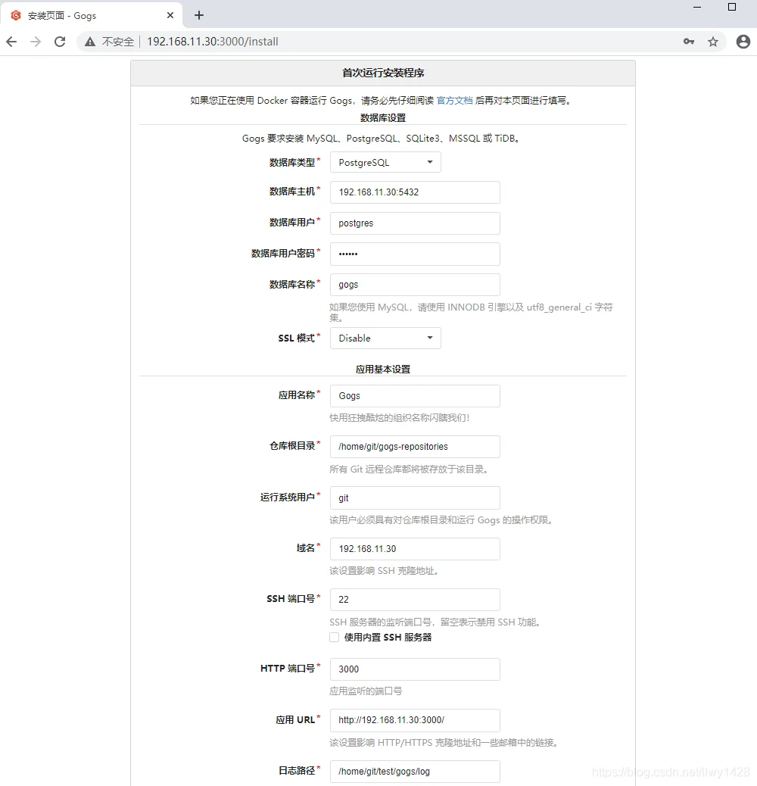Click the SSH 端口号 label
Screen dimensions: 757x786
point(291,598)
